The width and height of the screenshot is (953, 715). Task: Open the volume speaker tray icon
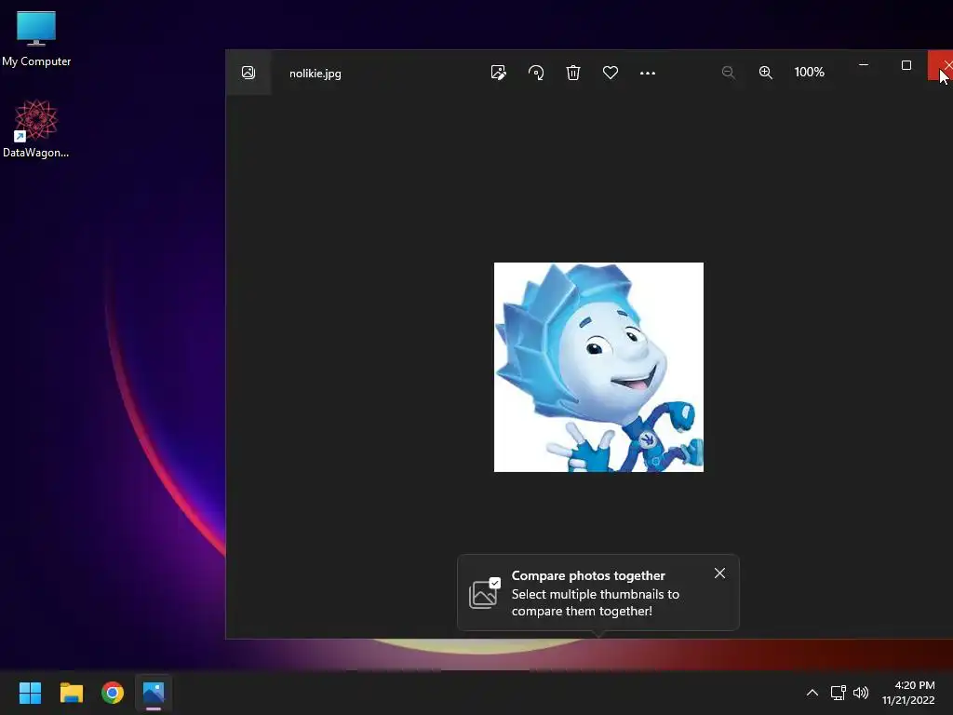pos(861,693)
